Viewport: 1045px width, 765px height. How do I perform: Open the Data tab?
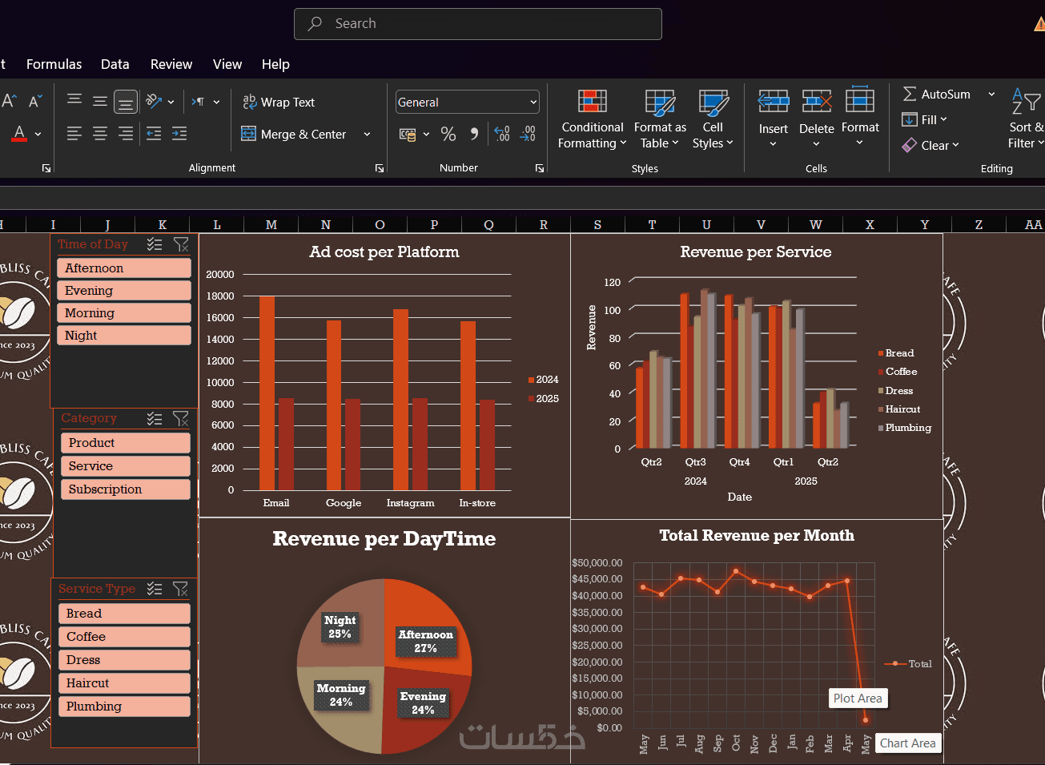[x=115, y=64]
